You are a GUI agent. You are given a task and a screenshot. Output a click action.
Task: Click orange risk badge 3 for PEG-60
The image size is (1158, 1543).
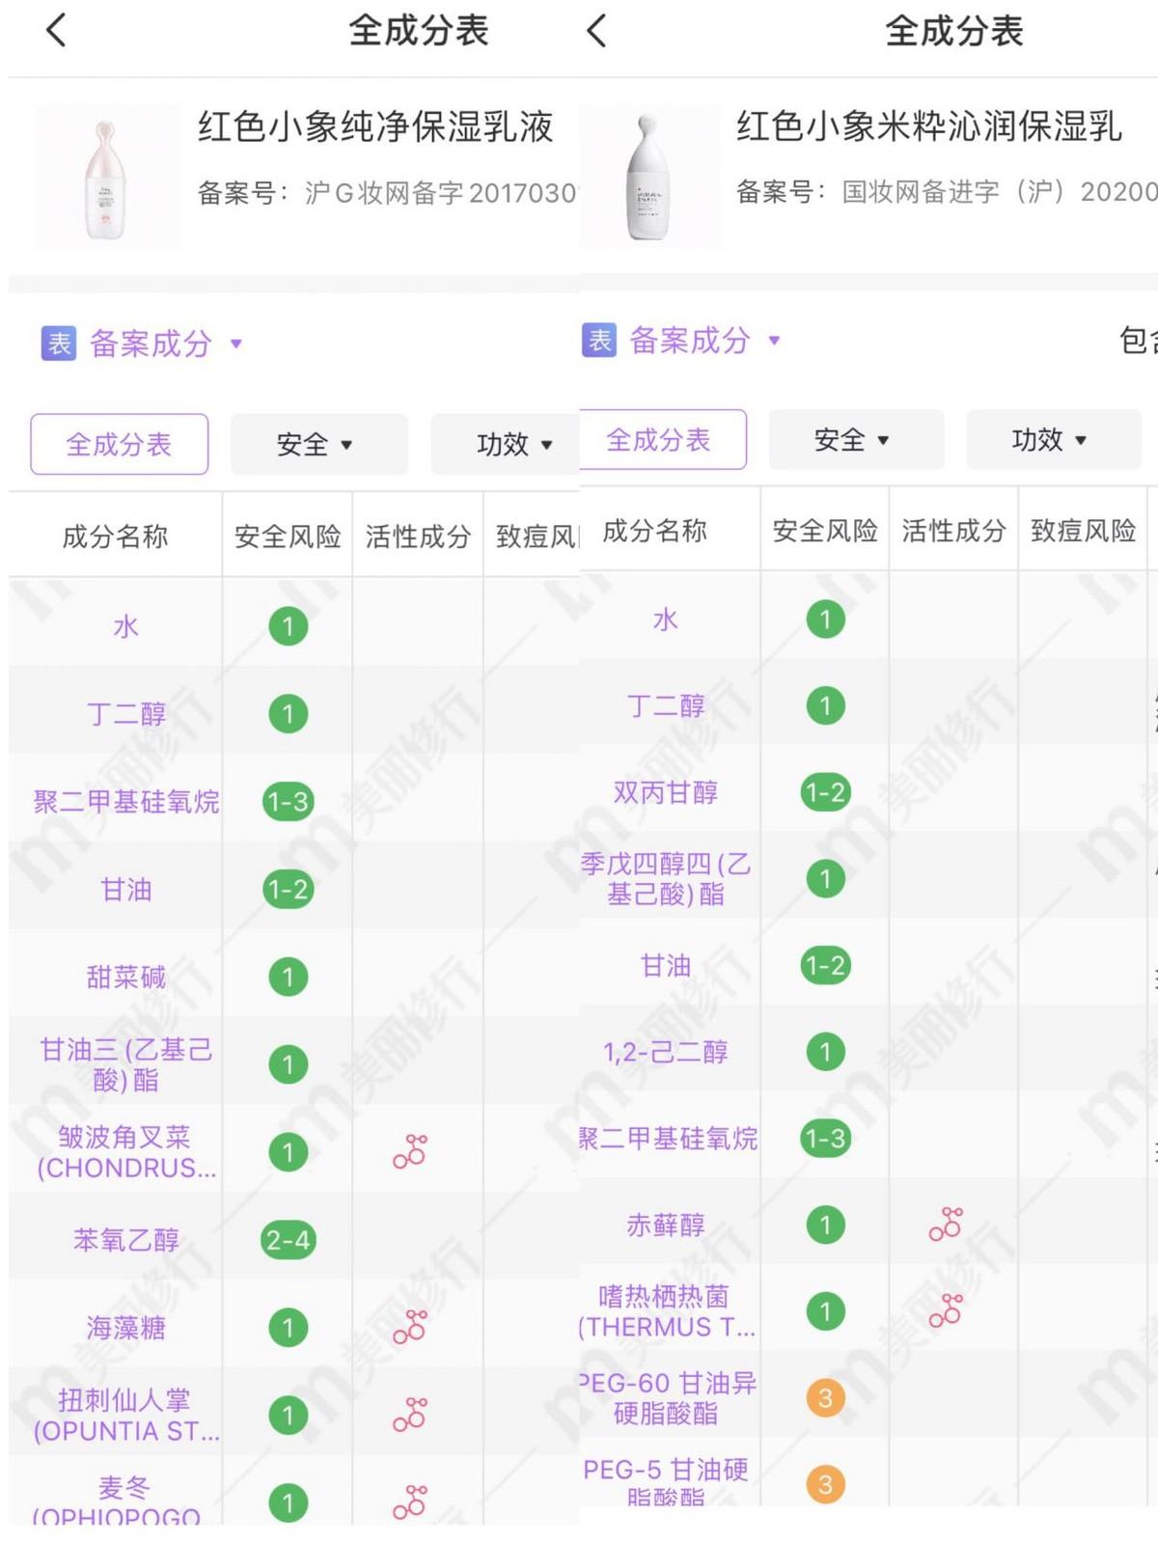coord(825,1398)
